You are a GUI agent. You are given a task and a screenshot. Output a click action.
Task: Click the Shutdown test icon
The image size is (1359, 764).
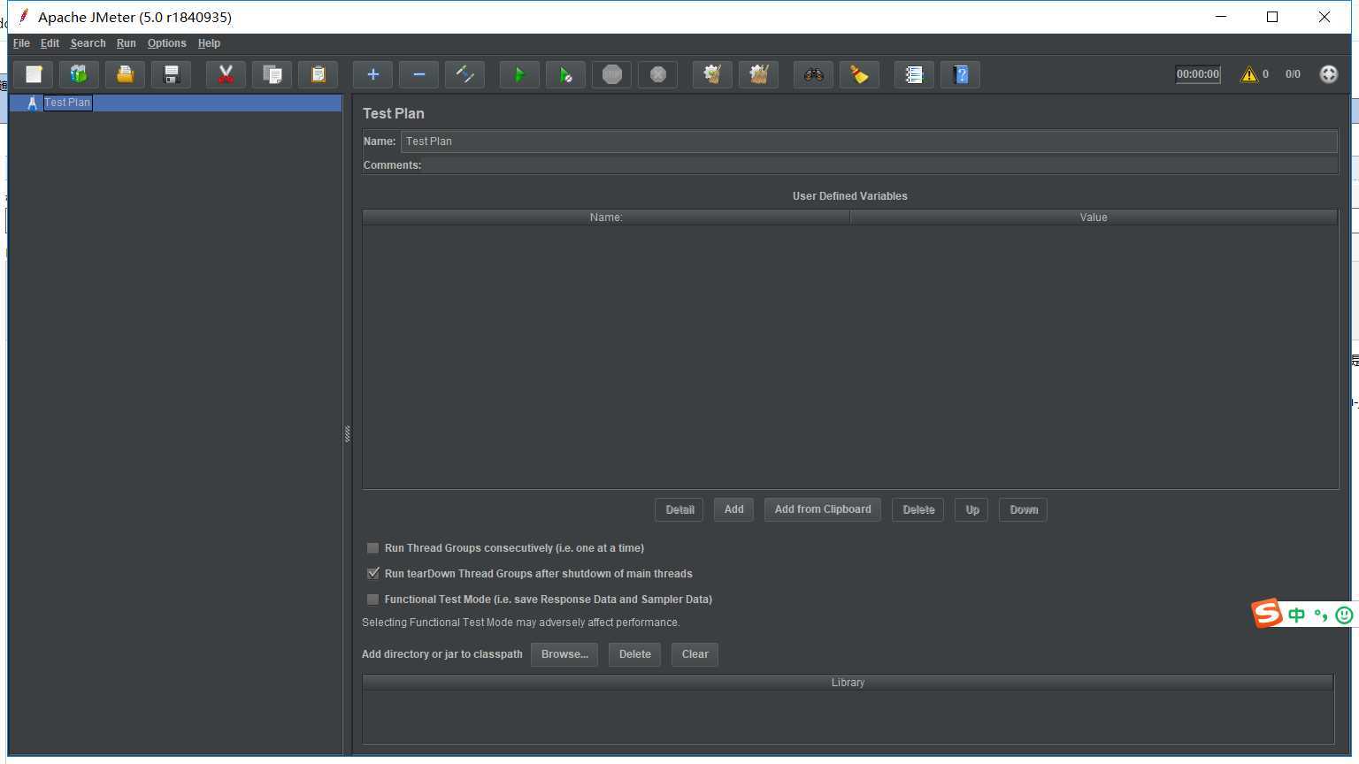point(657,74)
